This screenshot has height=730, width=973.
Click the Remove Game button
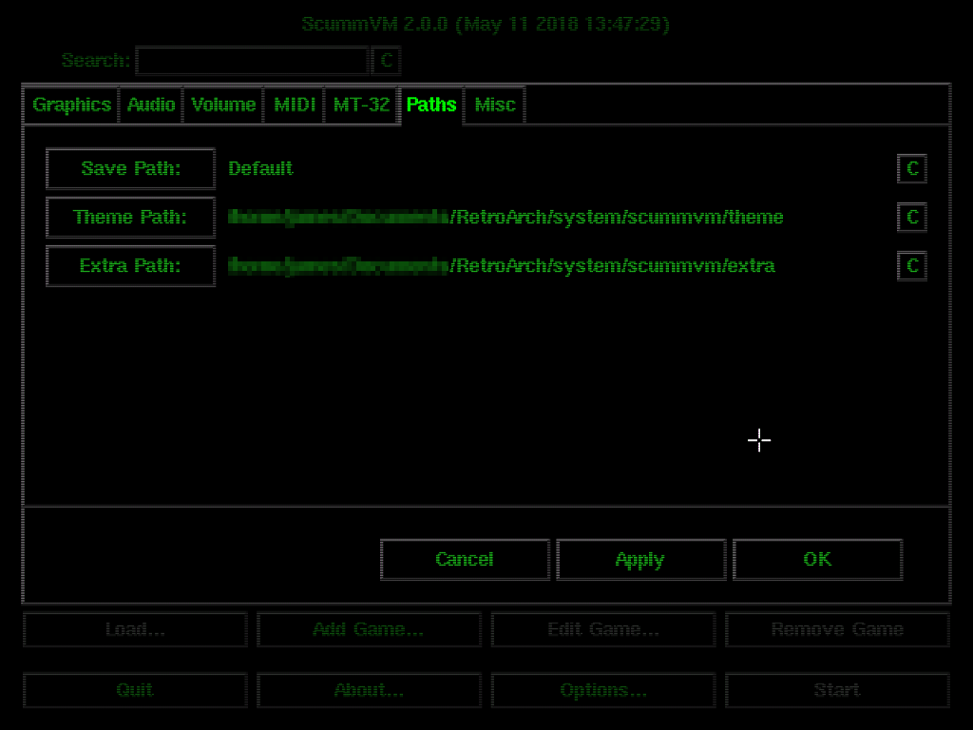tap(837, 629)
